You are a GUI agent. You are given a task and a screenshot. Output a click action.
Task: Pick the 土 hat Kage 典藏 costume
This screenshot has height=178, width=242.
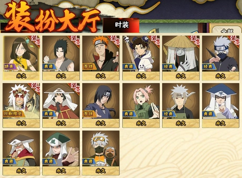(61, 105)
